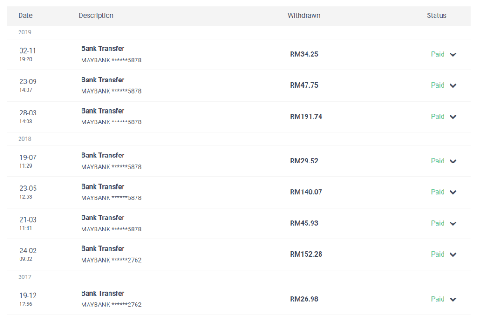Screen dimensions: 477x325
Task: Expand the RM26.98 withdrawal details chevron
Action: (x=453, y=299)
